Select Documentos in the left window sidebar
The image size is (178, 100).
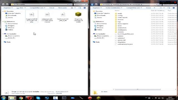point(13,24)
